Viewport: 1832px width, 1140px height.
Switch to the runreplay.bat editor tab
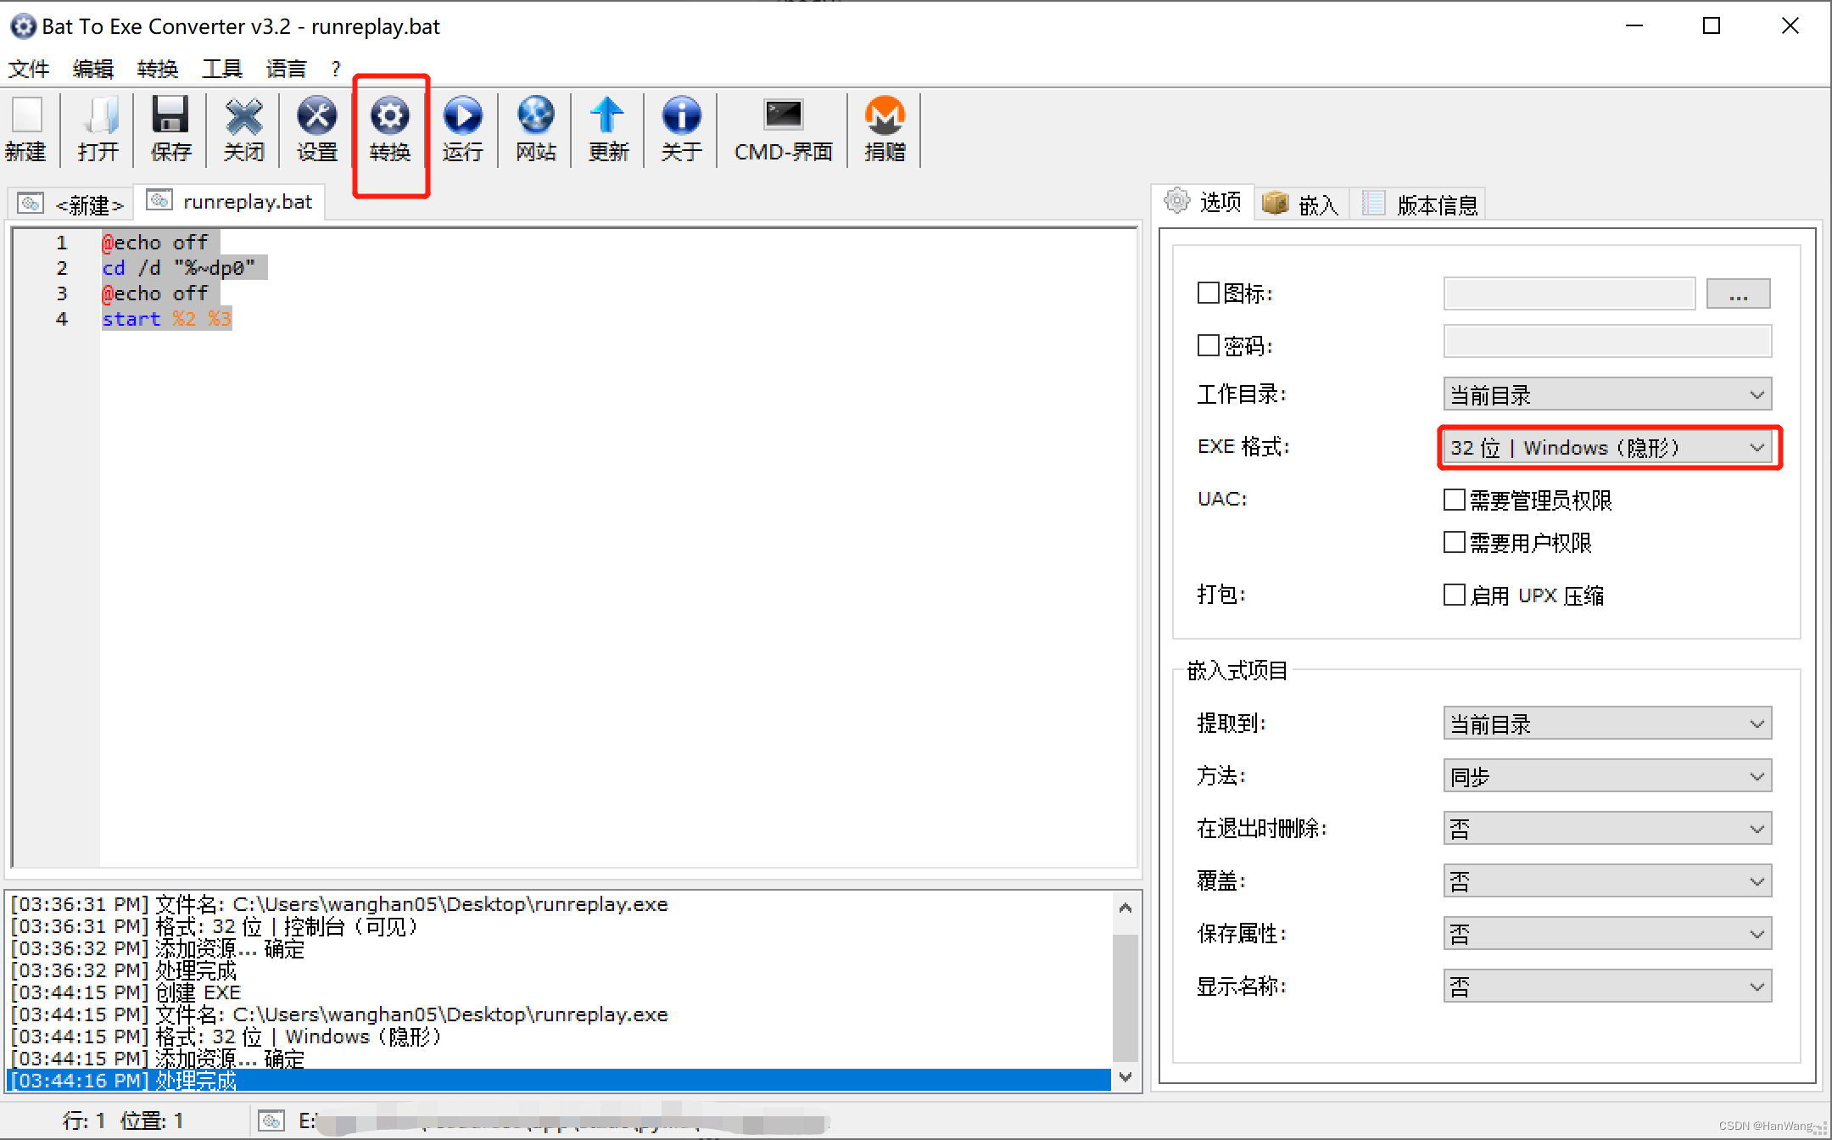click(x=230, y=201)
